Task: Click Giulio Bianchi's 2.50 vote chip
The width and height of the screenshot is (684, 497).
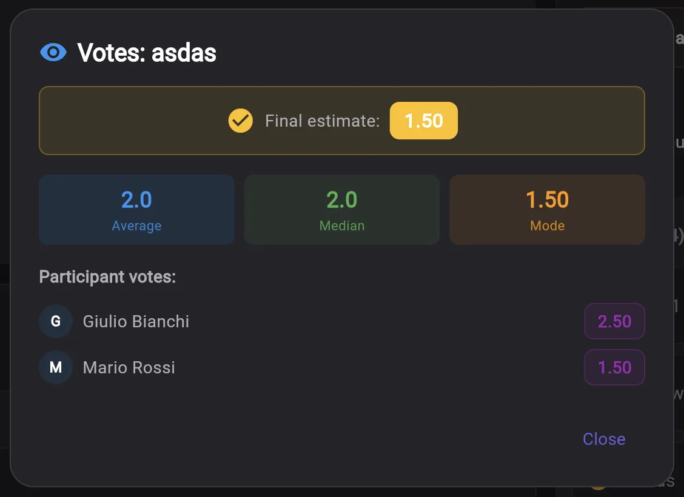Action: [614, 321]
